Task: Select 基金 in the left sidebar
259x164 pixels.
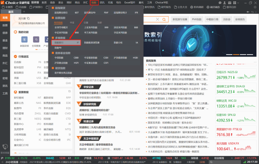Action: (4, 41)
